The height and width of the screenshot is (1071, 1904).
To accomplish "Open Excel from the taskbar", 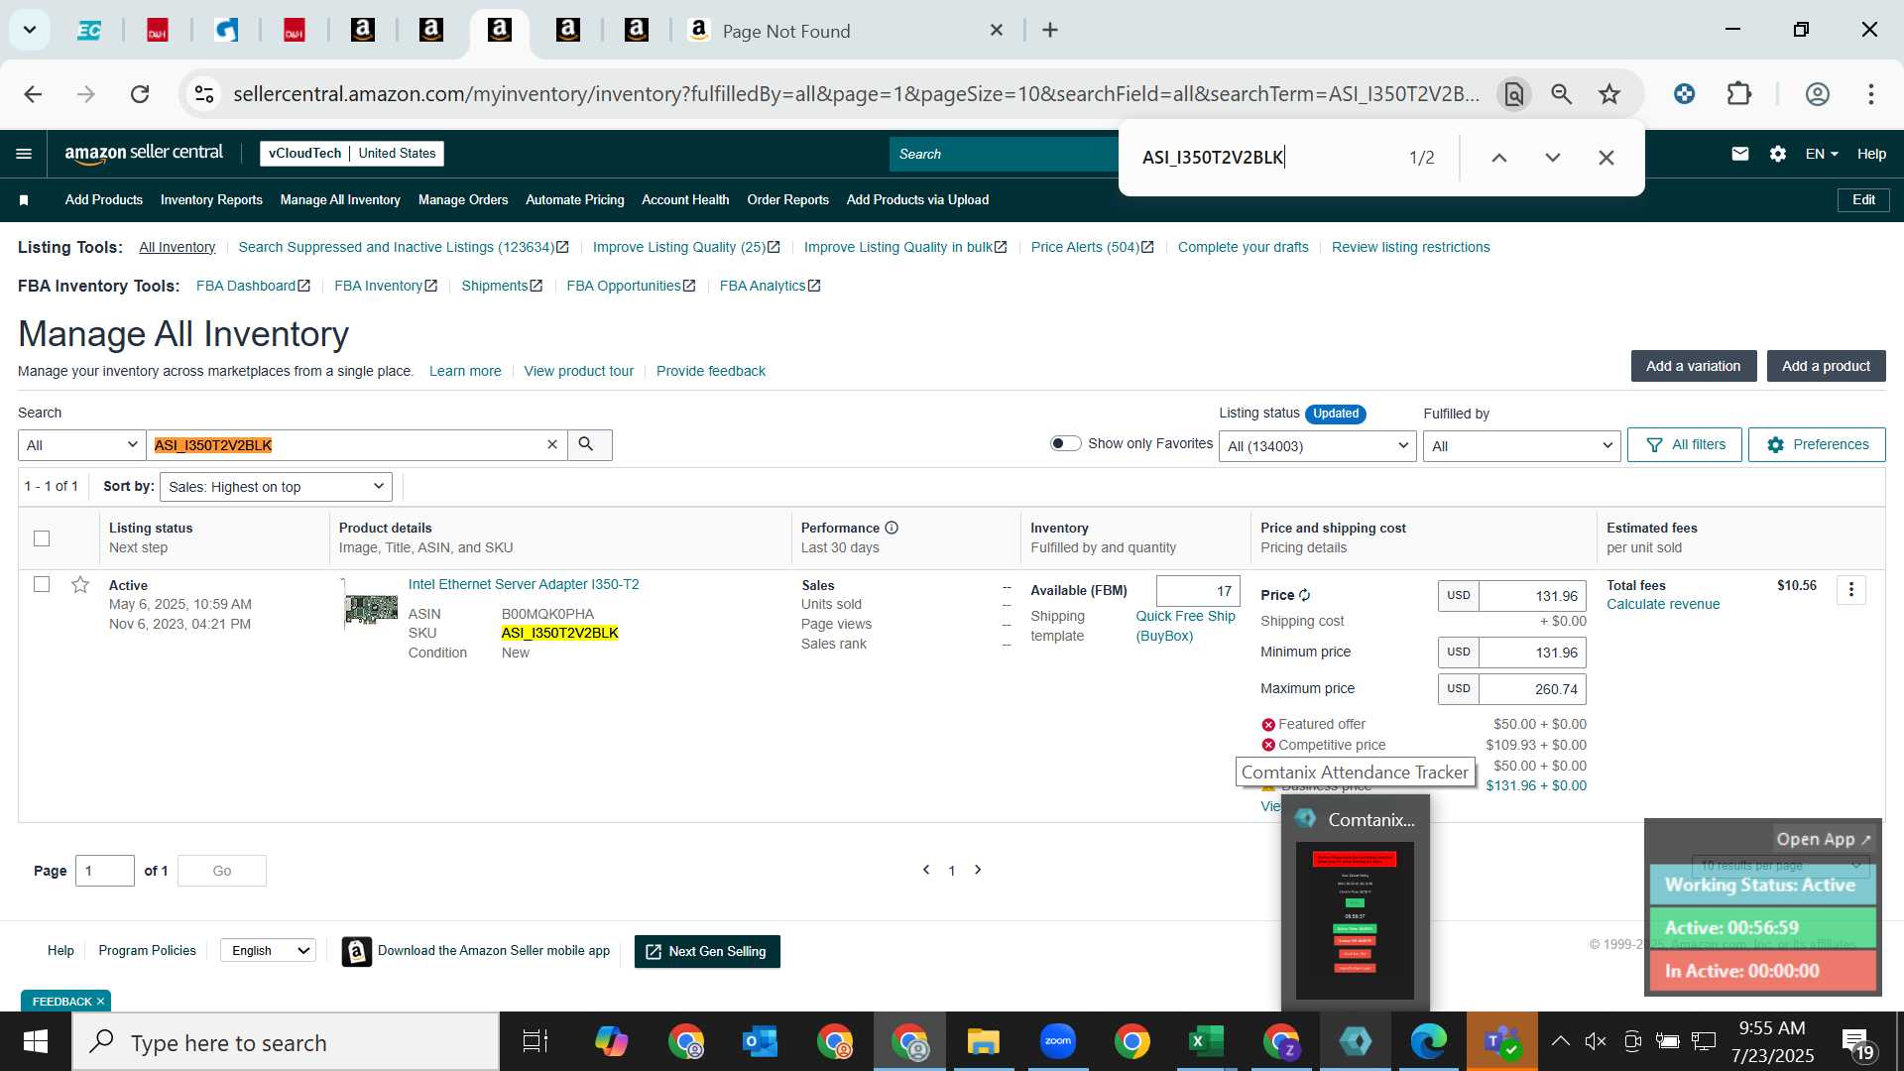I will [x=1206, y=1041].
